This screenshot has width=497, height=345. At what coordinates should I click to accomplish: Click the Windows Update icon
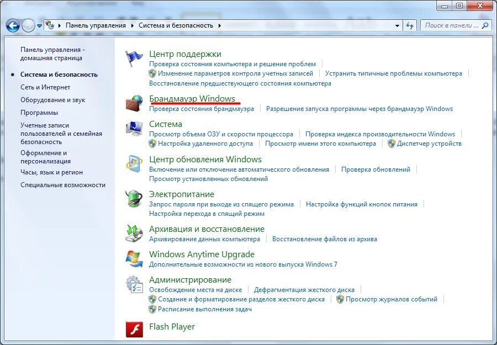click(134, 164)
